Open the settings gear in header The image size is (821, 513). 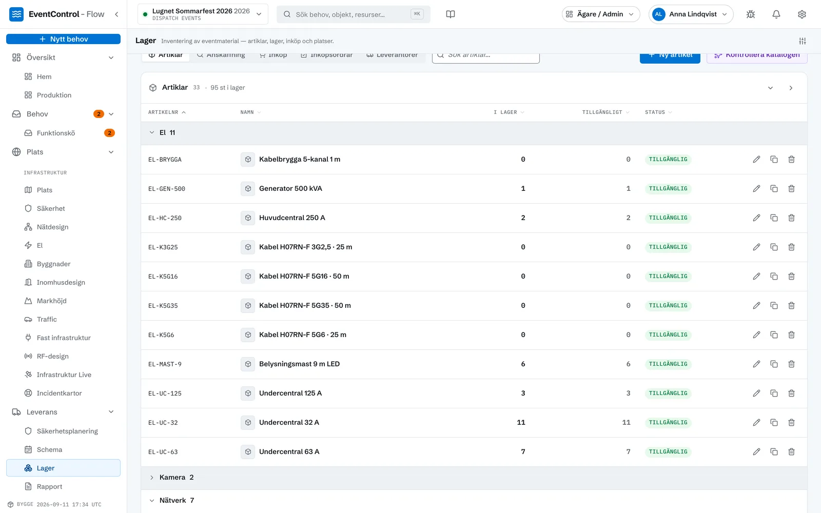[802, 14]
